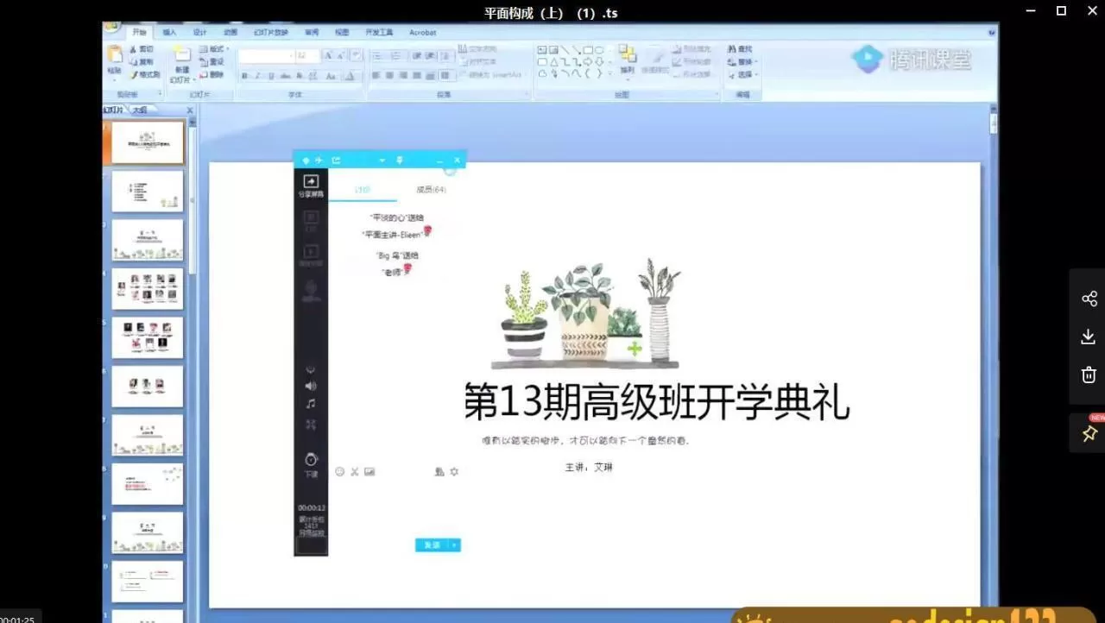
Task: Click the download icon on right side panel
Action: pos(1089,337)
